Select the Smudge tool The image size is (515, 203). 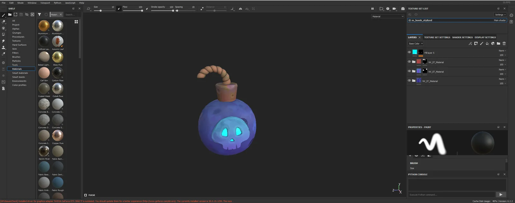(x=4, y=41)
